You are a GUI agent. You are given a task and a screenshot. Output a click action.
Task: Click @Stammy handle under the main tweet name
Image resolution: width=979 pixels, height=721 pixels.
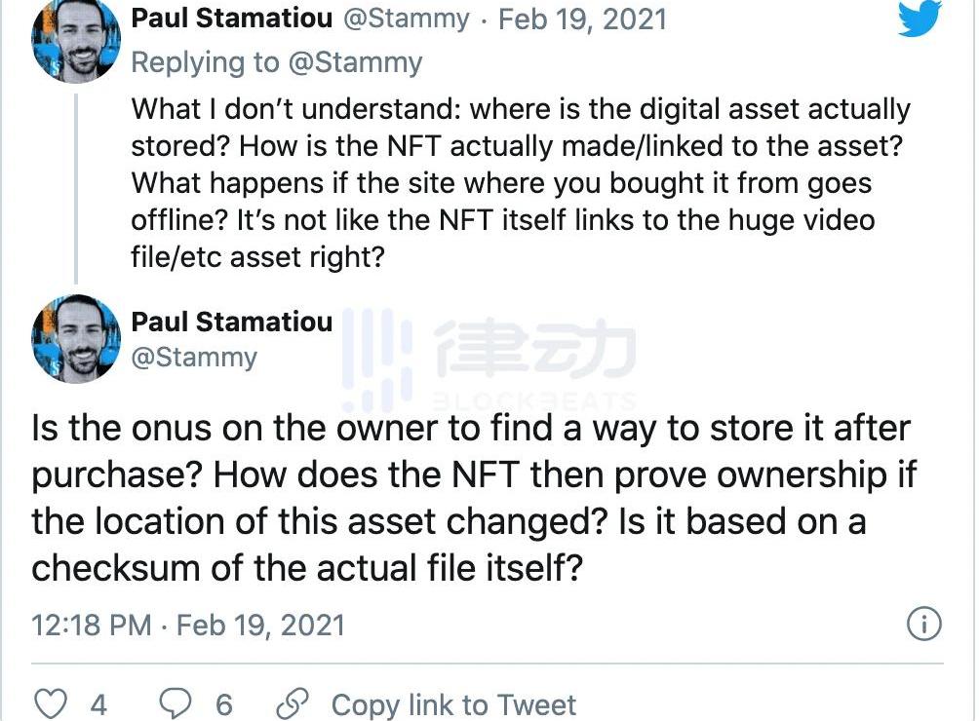(194, 357)
